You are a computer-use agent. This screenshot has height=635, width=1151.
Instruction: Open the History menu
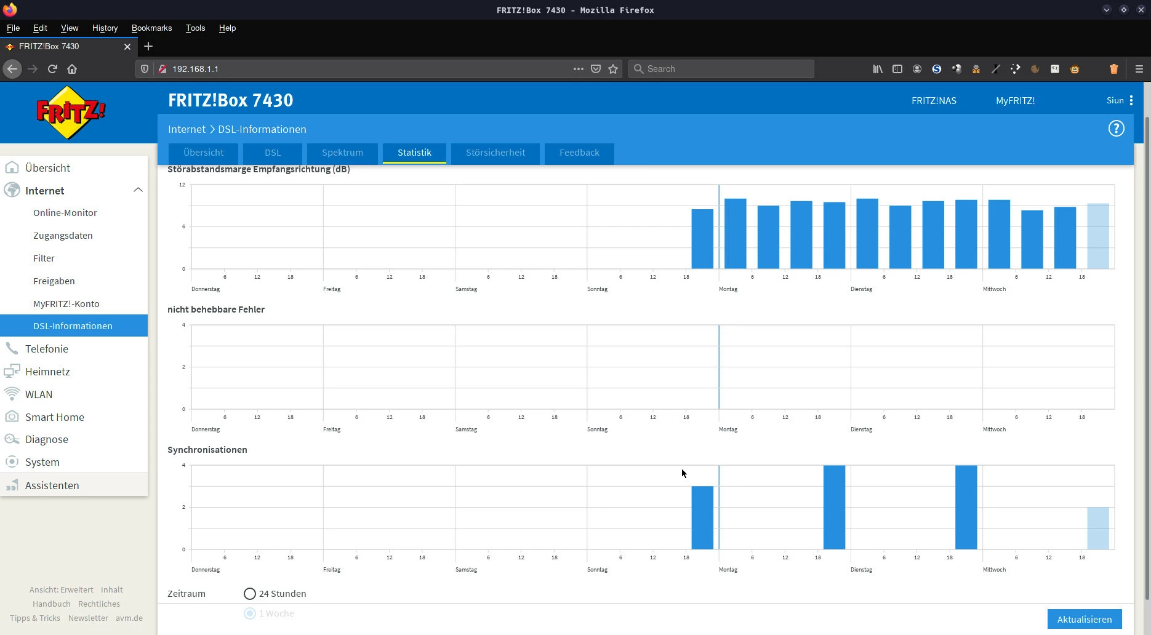(x=105, y=28)
